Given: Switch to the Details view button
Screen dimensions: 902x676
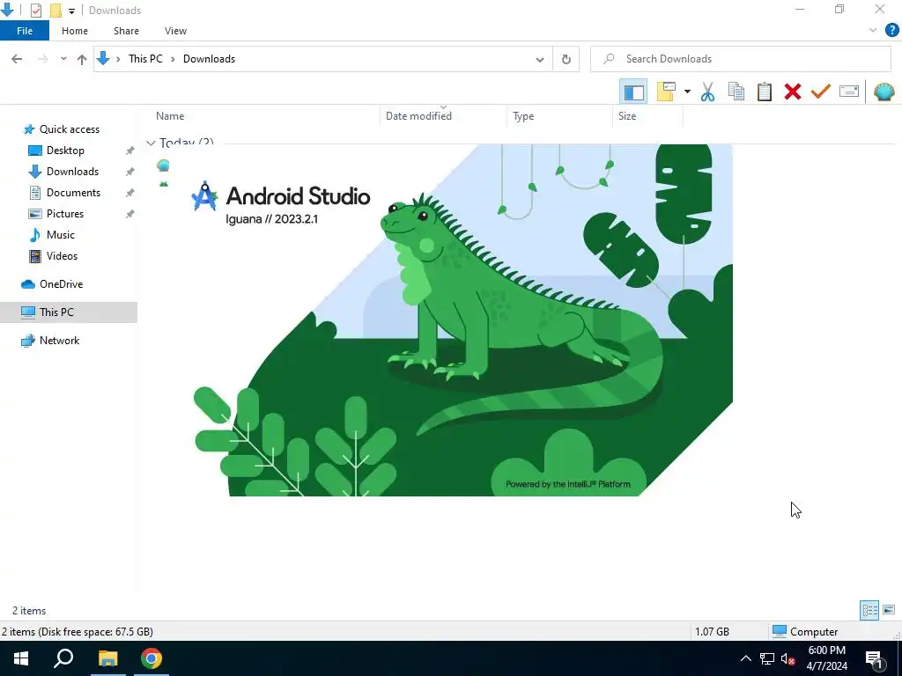Looking at the screenshot, I should click(x=869, y=610).
